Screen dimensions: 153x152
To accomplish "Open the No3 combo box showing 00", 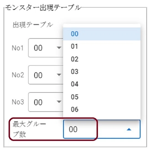I will click(x=46, y=102).
